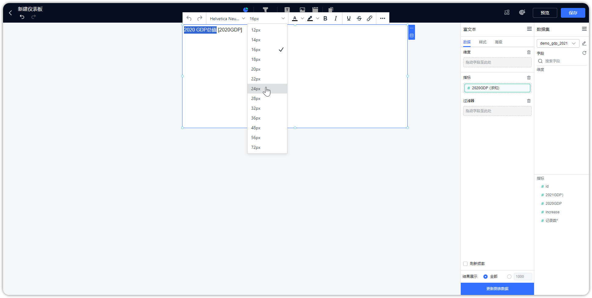This screenshot has height=298, width=592.
Task: Switch to the 样式 tab
Action: (483, 42)
